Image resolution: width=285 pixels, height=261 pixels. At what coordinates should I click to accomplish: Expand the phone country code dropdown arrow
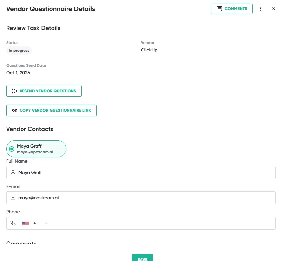click(x=47, y=223)
